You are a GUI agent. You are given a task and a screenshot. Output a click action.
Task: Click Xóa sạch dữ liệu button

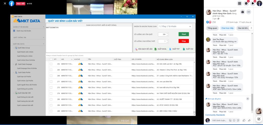[x=144, y=49]
